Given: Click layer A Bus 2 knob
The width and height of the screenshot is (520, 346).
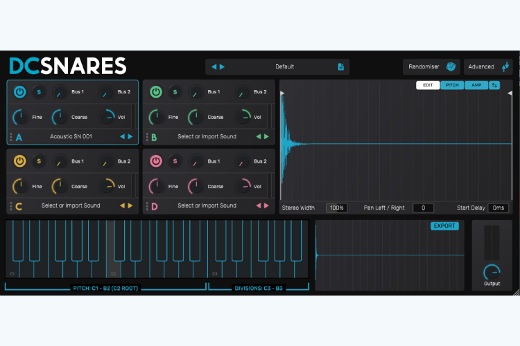Looking at the screenshot, I should [106, 92].
